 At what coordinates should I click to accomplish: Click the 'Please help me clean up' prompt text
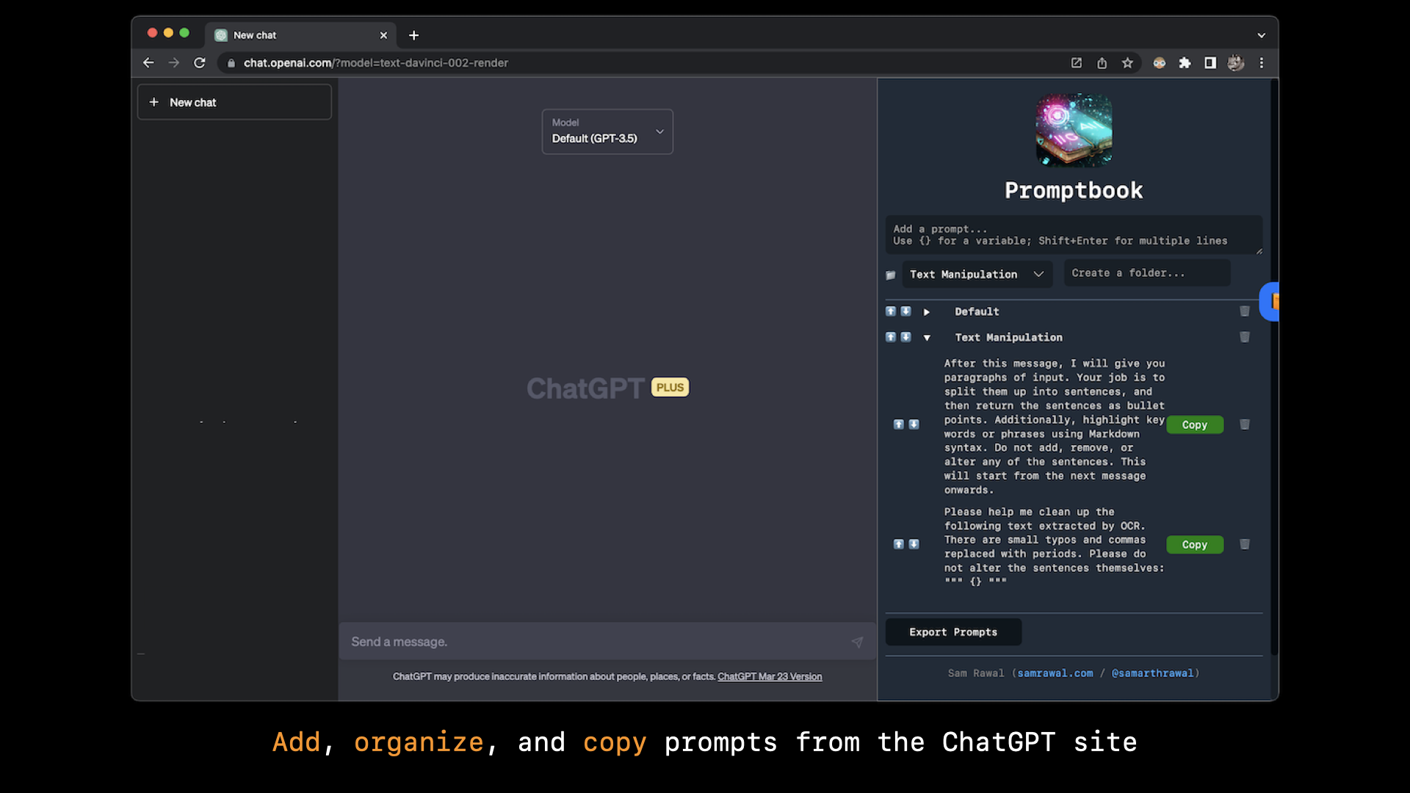[x=1055, y=546]
